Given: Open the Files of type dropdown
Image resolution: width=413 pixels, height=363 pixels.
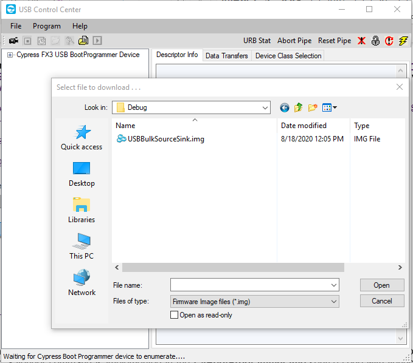Looking at the screenshot, I should pyautogui.click(x=255, y=302).
